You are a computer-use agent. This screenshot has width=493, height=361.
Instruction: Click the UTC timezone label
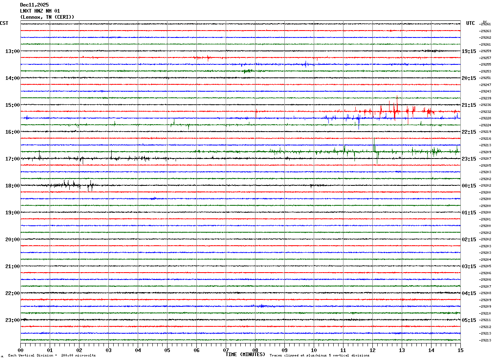point(471,23)
